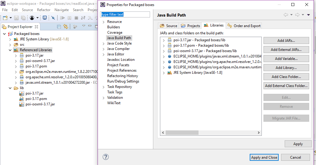Screen dimensions: 316x165
Task: Open the dropdown arrow beside the profile icon
Action: pos(37,18)
